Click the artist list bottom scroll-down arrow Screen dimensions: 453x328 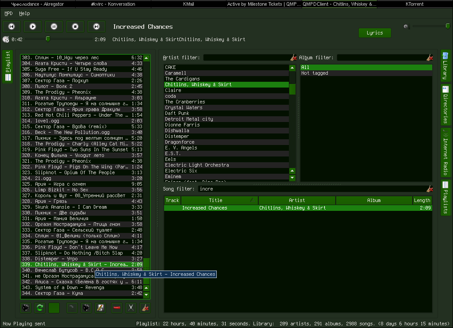coord(292,178)
